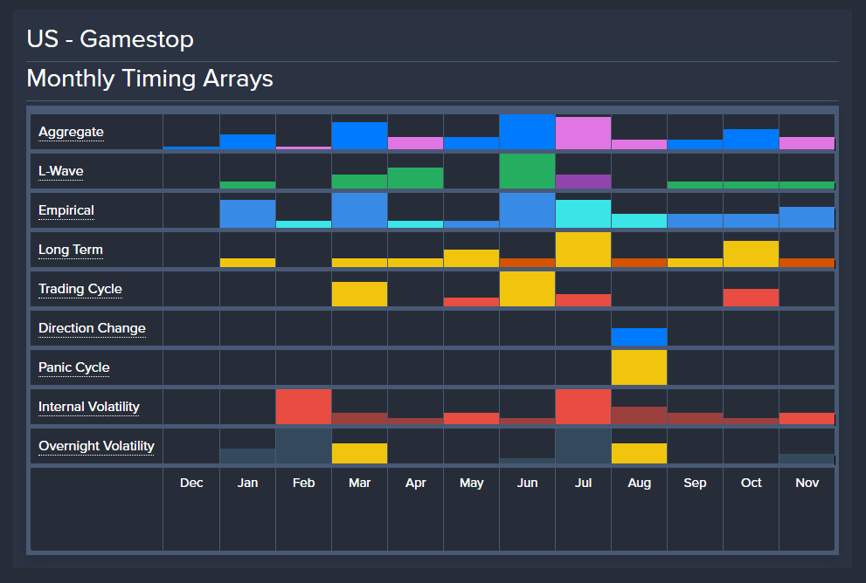Viewport: 866px width, 583px height.
Task: Select the Mar month label
Action: click(x=359, y=483)
